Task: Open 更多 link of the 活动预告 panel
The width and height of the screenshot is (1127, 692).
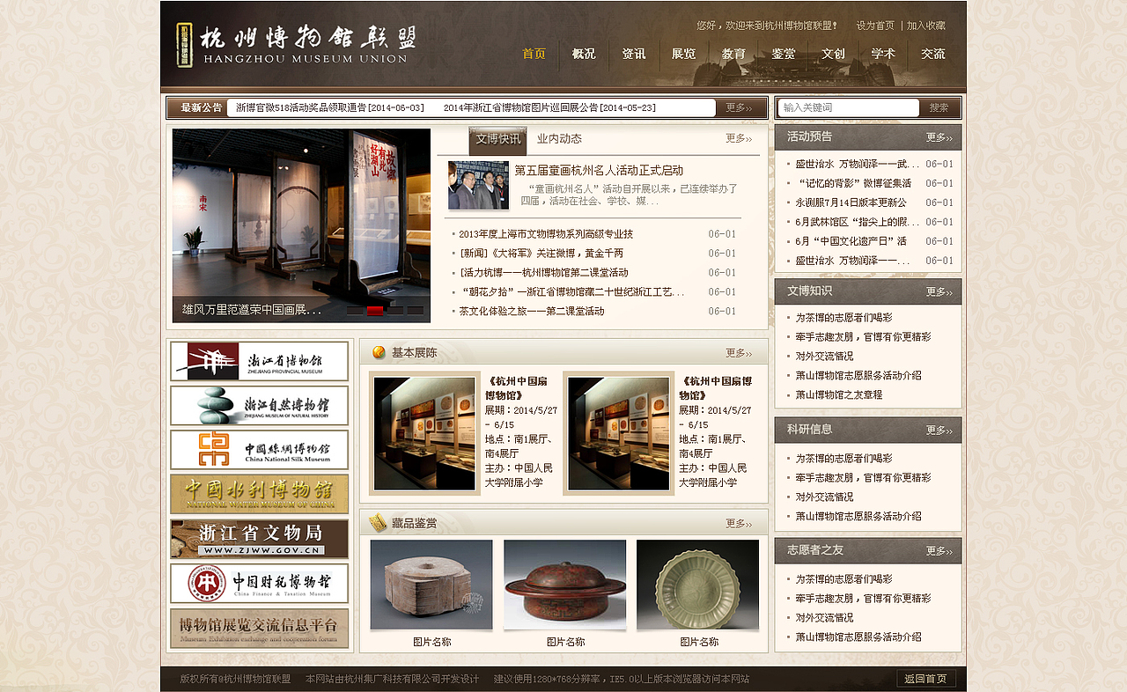Action: point(939,137)
